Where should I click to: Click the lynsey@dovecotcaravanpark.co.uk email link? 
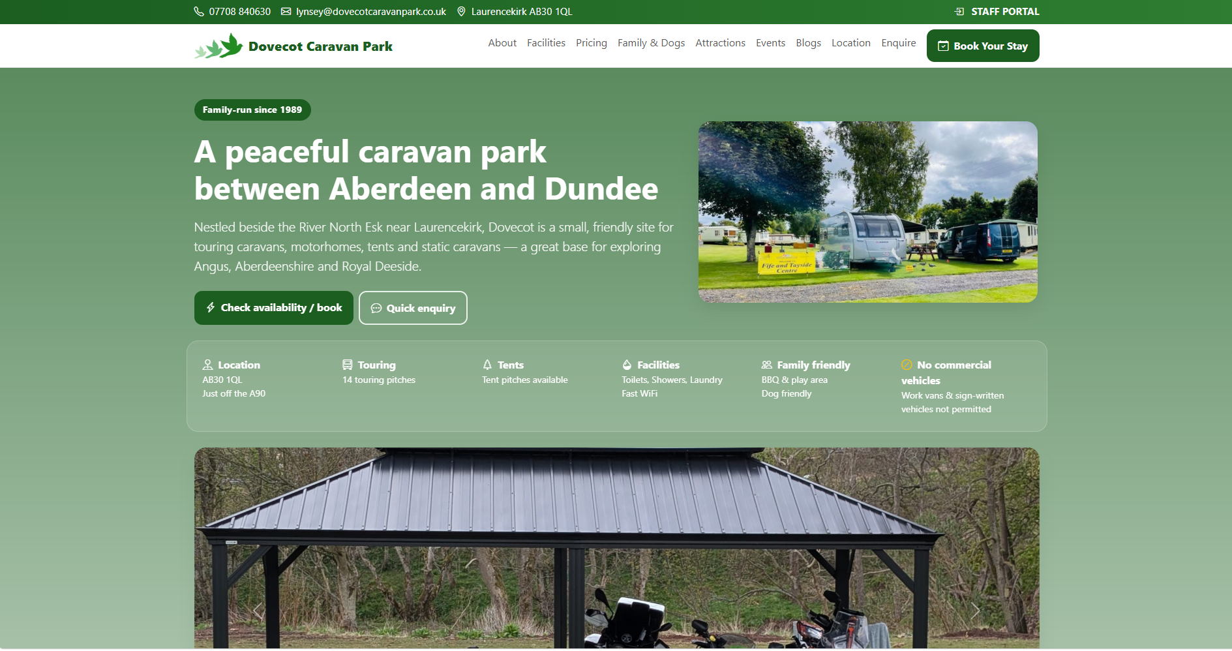coord(370,12)
